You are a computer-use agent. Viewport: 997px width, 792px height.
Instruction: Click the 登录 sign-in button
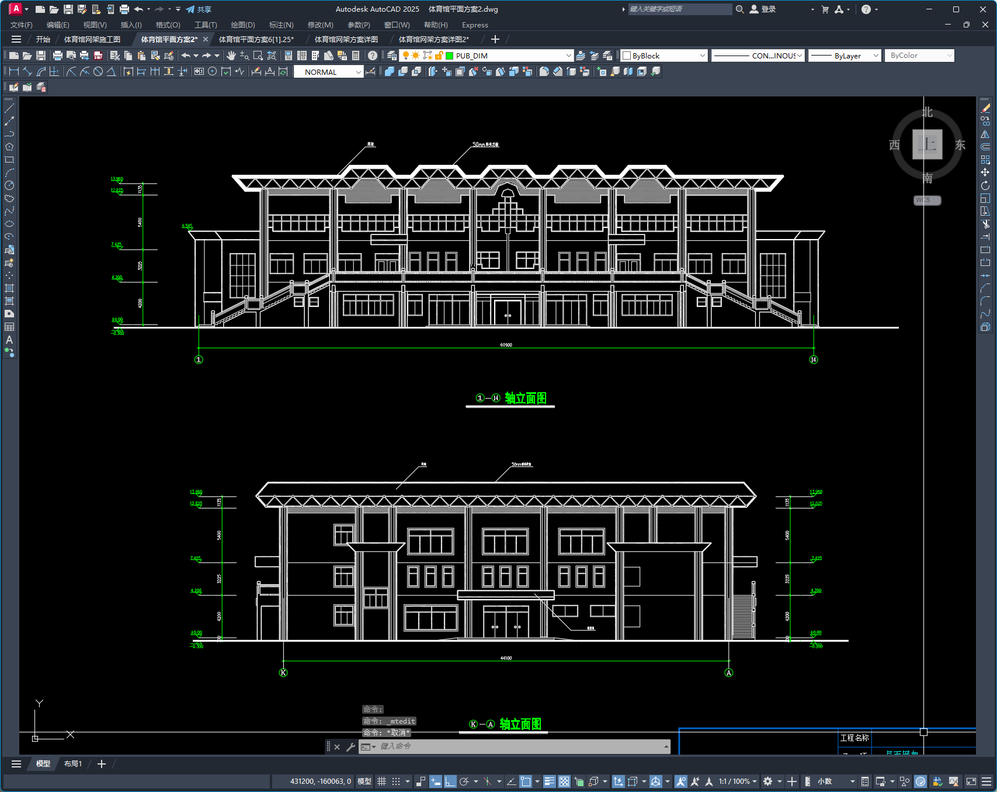763,9
